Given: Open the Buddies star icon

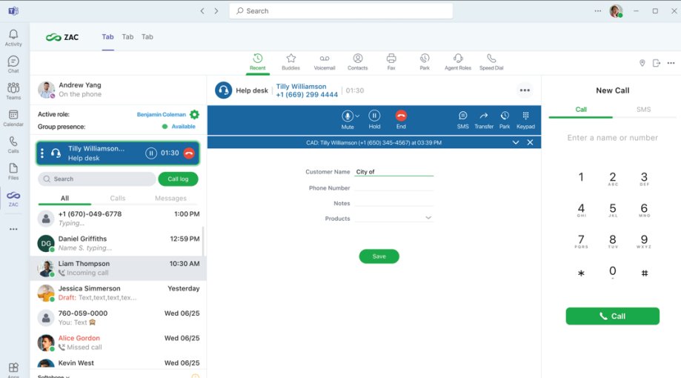Looking at the screenshot, I should pyautogui.click(x=291, y=62).
